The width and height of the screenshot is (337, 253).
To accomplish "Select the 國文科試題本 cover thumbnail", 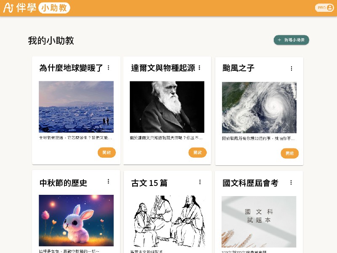I will 259,222.
